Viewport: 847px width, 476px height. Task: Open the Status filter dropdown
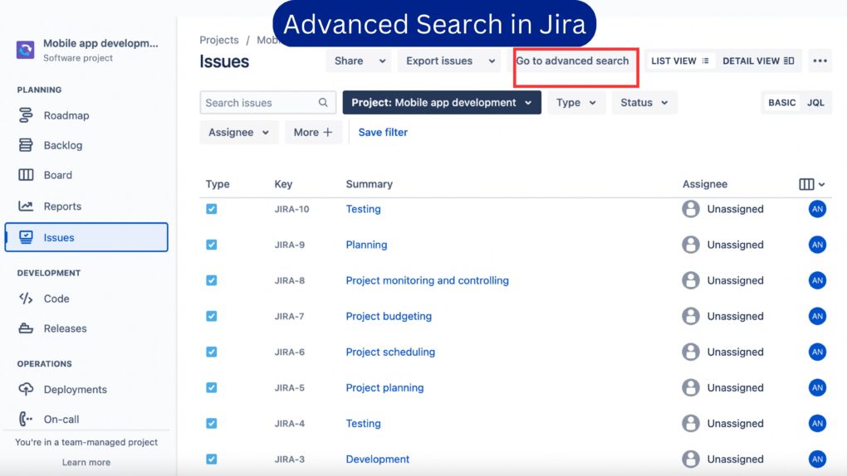tap(644, 103)
